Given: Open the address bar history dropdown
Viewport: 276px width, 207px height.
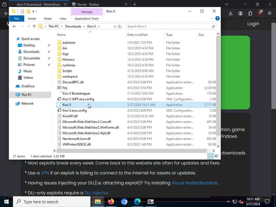Looking at the screenshot, I should point(115,26).
